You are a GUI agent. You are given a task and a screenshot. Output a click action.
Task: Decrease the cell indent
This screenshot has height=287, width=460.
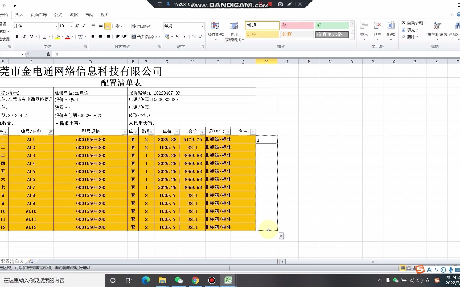[117, 36]
